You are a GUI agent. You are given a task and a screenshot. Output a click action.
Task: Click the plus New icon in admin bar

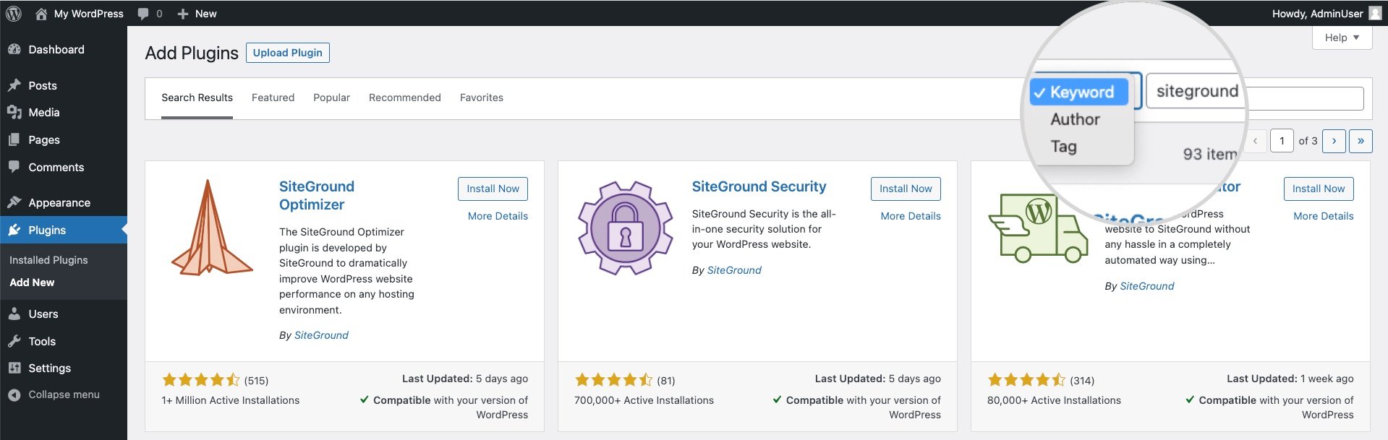point(183,14)
